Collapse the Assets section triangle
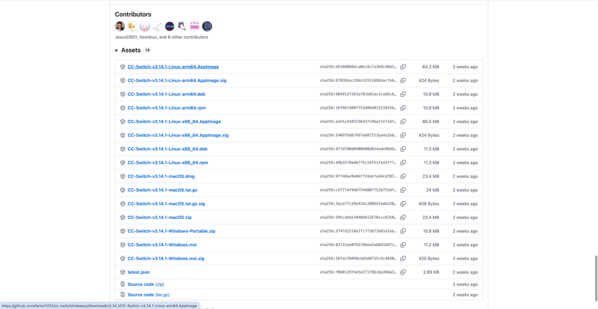The image size is (598, 309). pyautogui.click(x=116, y=51)
